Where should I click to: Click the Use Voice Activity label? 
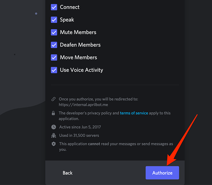(x=82, y=70)
